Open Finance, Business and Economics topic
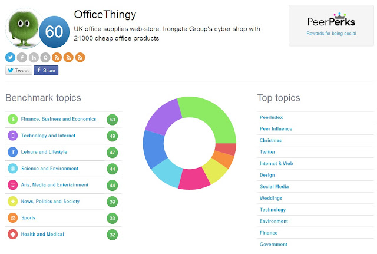The image size is (377, 254). point(58,119)
